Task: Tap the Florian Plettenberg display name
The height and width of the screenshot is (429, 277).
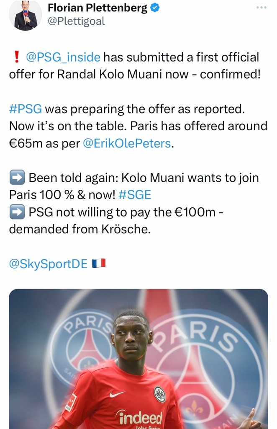Action: pos(97,7)
